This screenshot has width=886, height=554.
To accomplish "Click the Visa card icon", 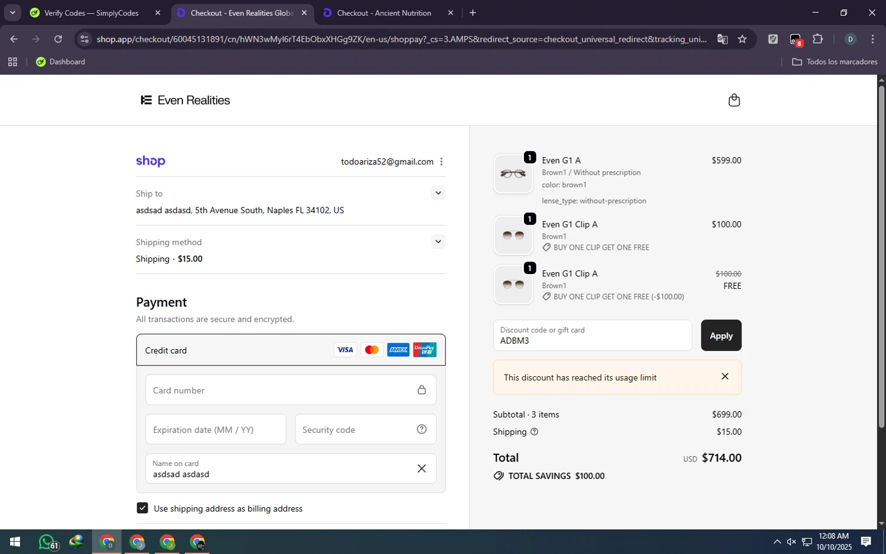I will pos(345,350).
